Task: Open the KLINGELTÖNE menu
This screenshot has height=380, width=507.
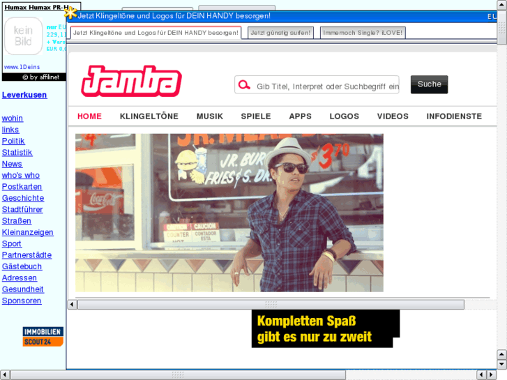Action: click(149, 116)
